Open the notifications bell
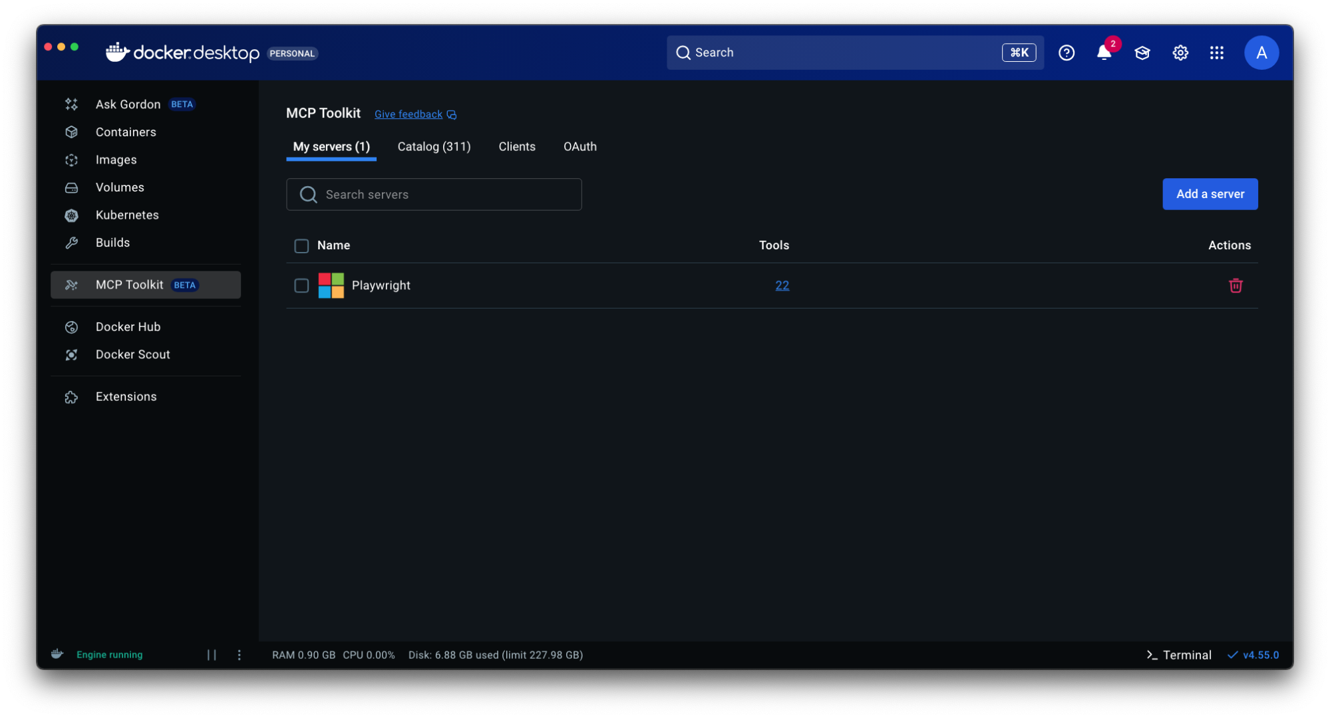Image resolution: width=1330 pixels, height=718 pixels. coord(1104,53)
